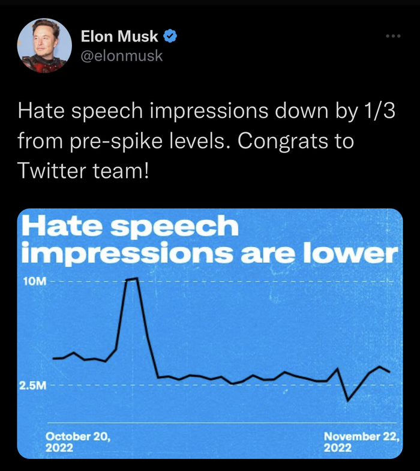
Task: Open the @elonmusk handle link
Action: coord(122,55)
